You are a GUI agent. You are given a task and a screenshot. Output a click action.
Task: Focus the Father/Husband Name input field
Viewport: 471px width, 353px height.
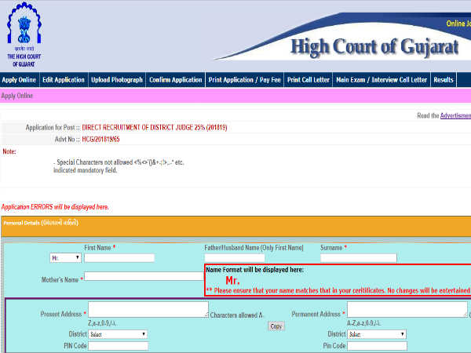(x=235, y=258)
